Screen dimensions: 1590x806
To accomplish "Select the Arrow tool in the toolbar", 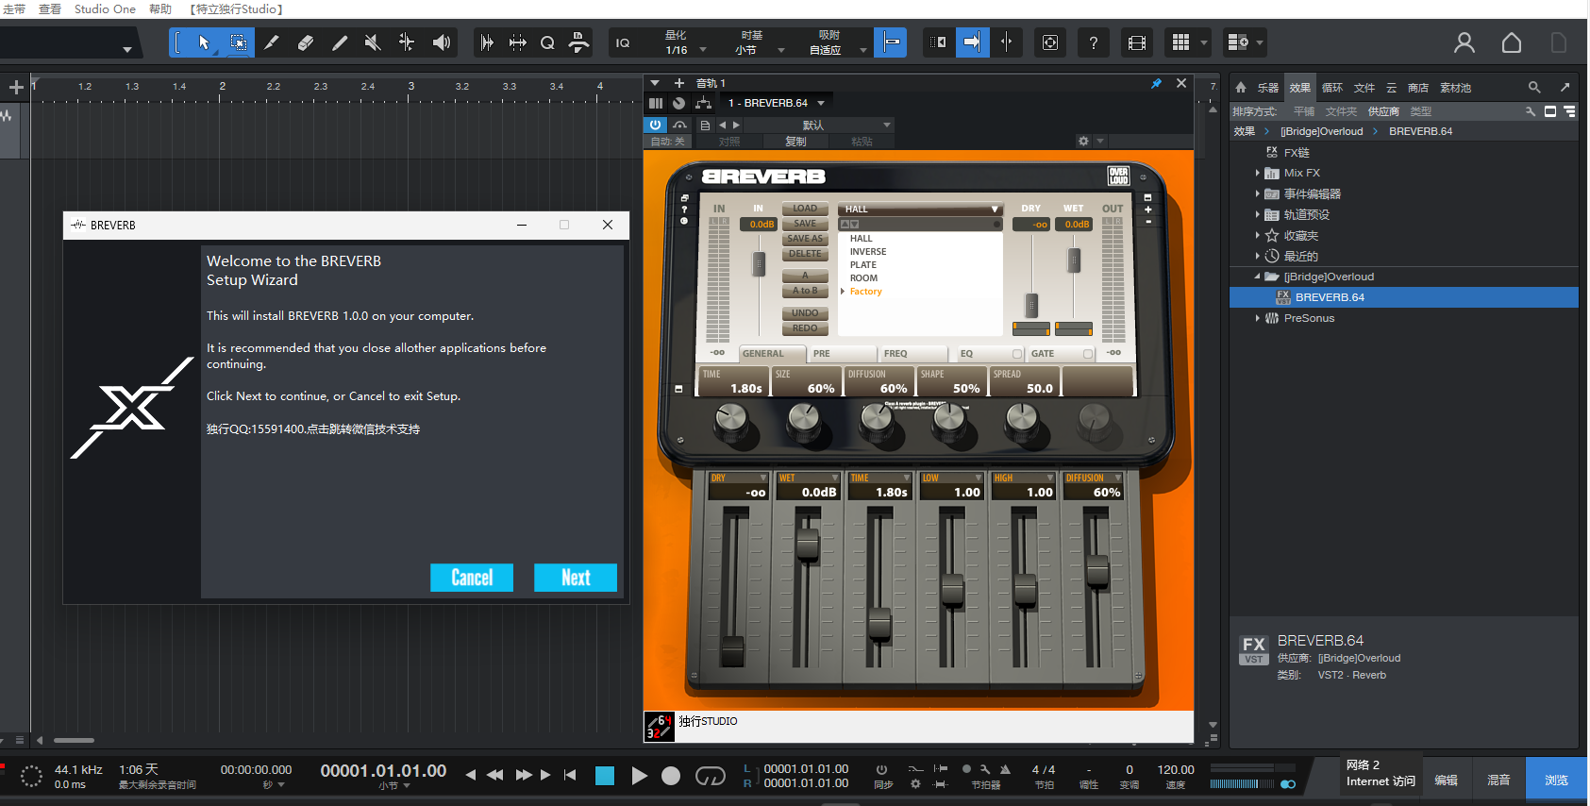I will 204,42.
